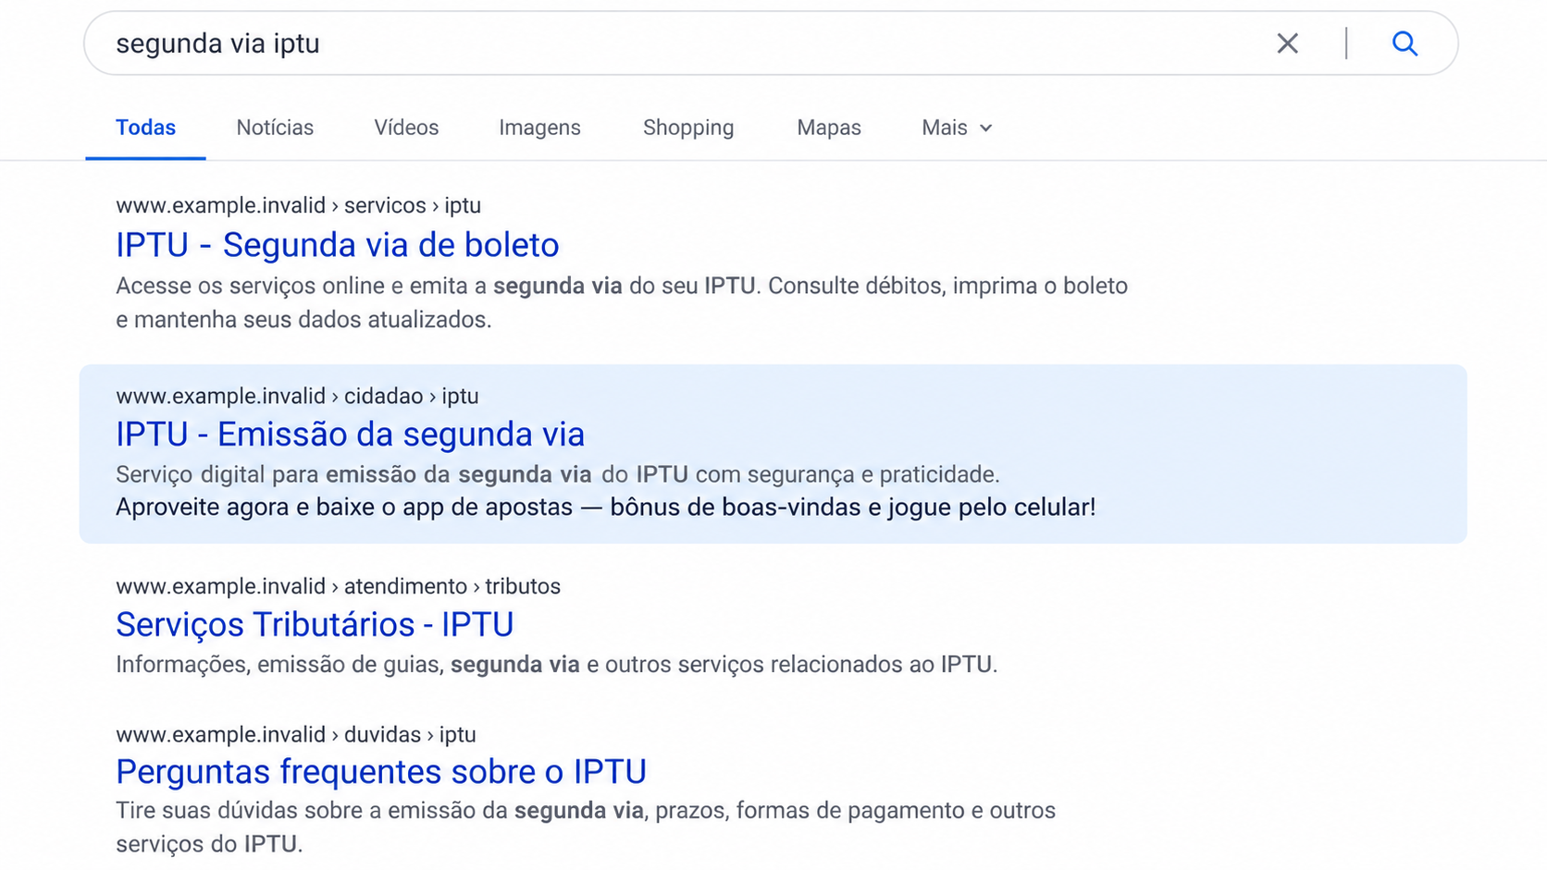Click the magnifying glass search icon
This screenshot has height=870, width=1547.
1405,43
